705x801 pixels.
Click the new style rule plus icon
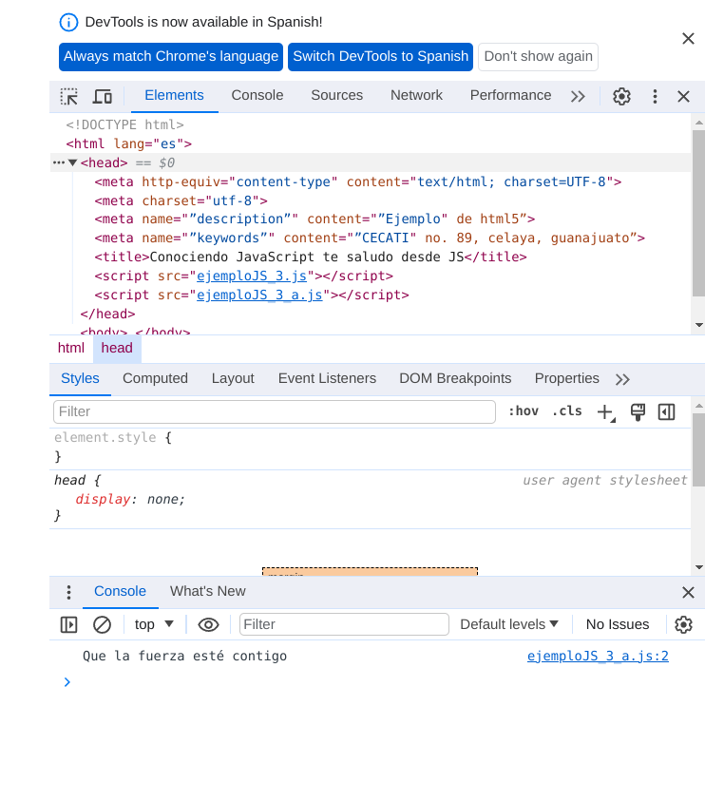pyautogui.click(x=604, y=411)
